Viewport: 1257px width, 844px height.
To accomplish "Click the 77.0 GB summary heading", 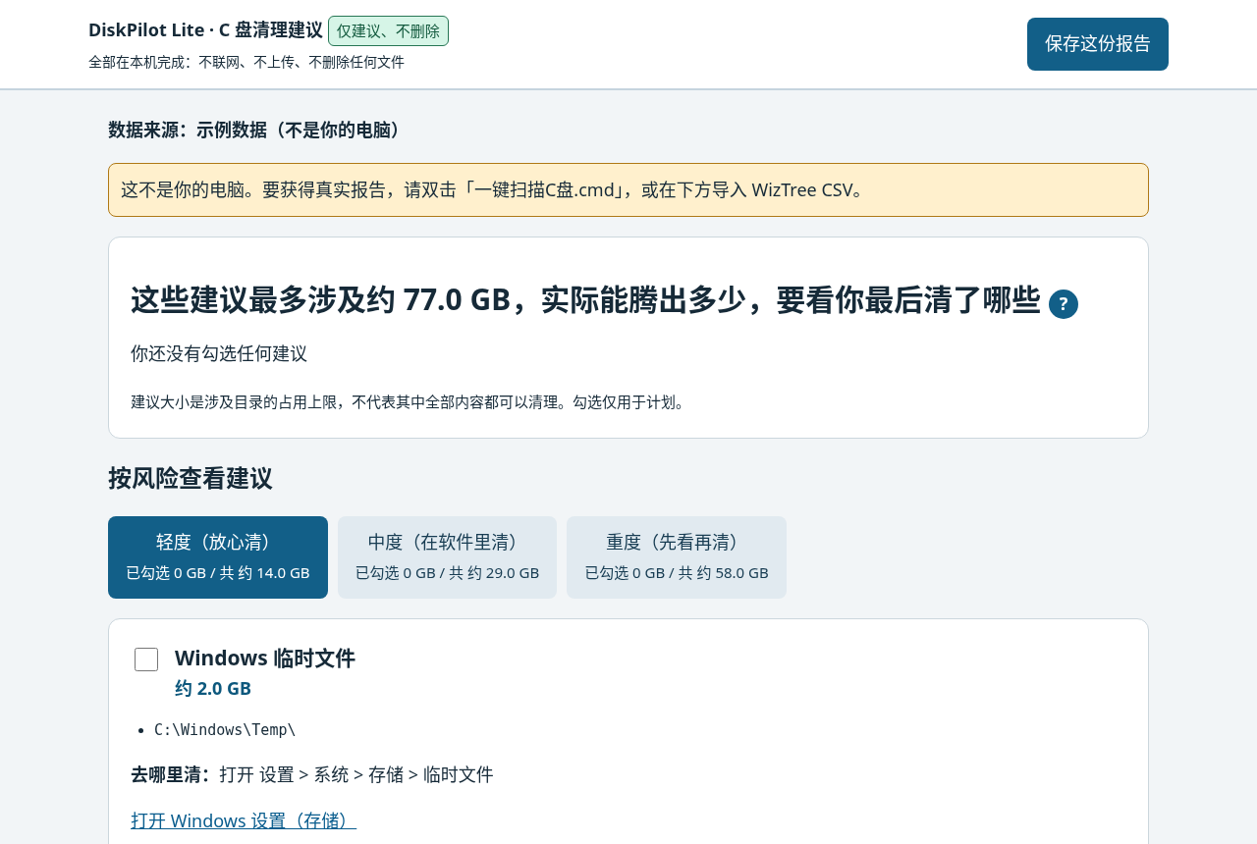I will pos(585,300).
